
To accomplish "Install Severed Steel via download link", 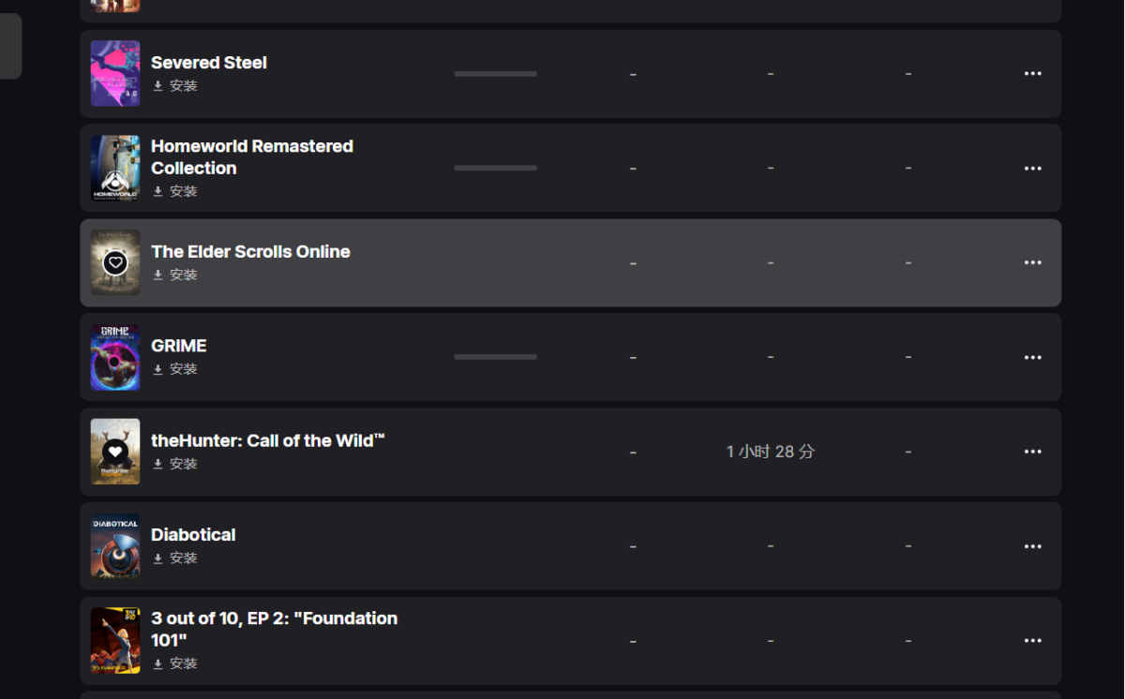I will (x=175, y=86).
